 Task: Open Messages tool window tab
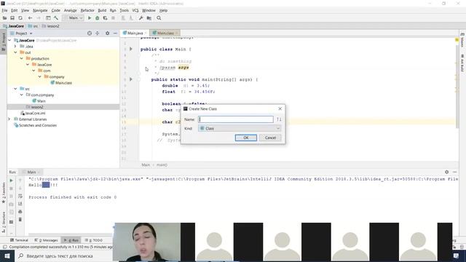tap(47, 240)
